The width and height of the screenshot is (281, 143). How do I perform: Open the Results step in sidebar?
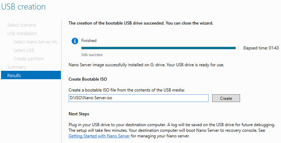(14, 75)
